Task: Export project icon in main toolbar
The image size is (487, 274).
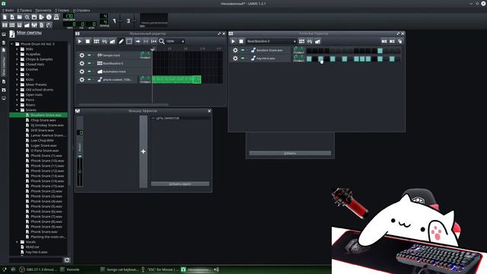Action: point(42,17)
